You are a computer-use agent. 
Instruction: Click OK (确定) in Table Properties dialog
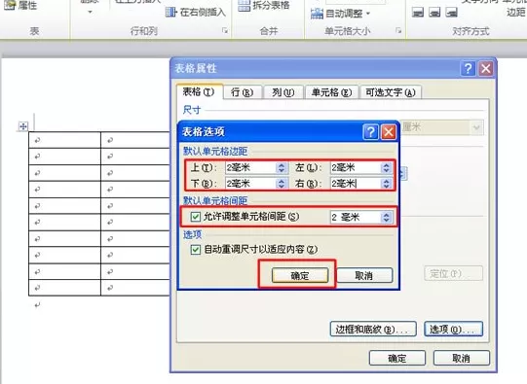click(397, 358)
